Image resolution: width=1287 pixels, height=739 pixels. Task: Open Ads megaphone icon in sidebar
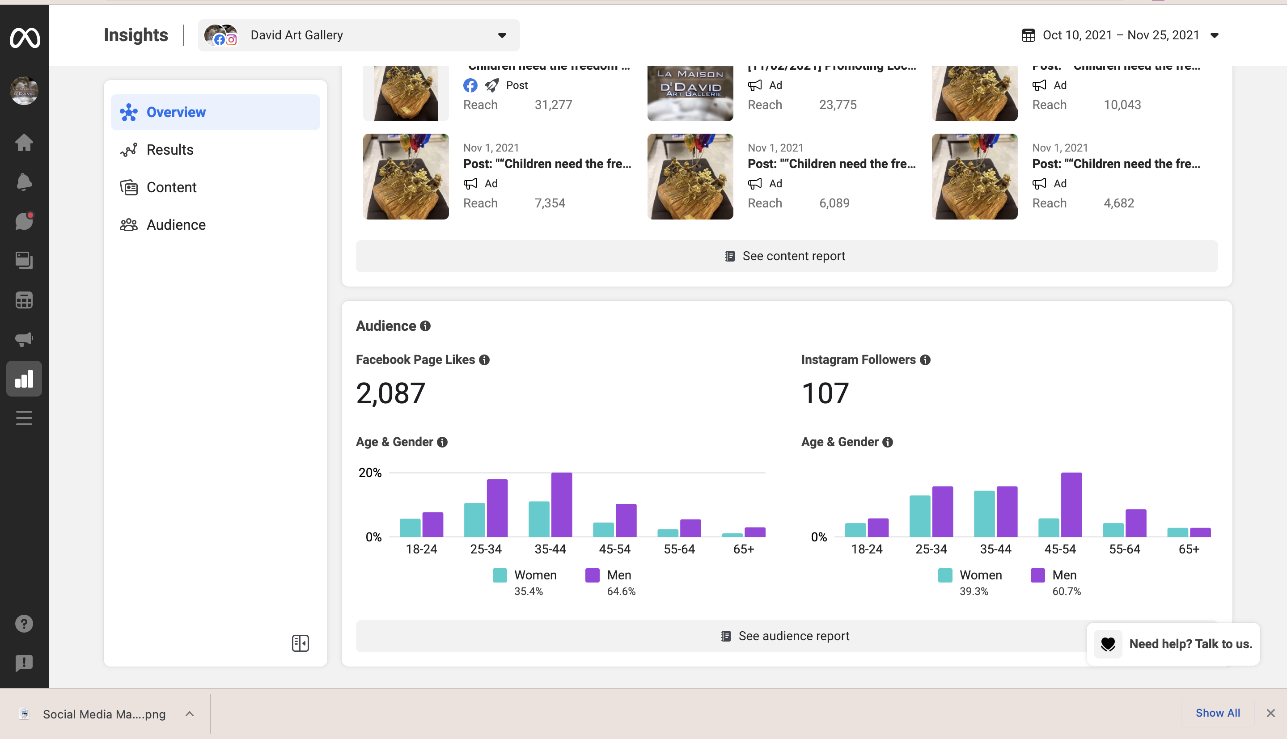(24, 339)
